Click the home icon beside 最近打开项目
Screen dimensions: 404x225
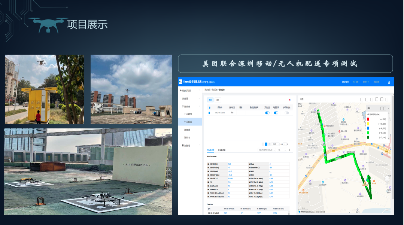coord(180,91)
